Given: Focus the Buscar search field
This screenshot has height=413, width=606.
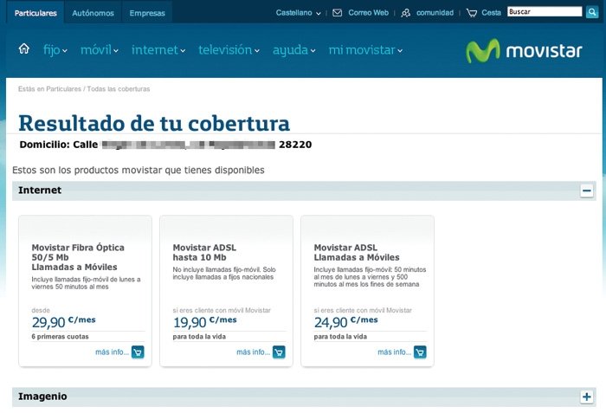Looking at the screenshot, I should 545,11.
